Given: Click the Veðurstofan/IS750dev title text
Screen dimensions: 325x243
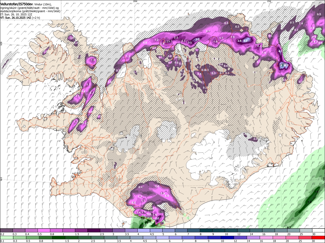Looking at the screenshot, I should click(x=17, y=4).
